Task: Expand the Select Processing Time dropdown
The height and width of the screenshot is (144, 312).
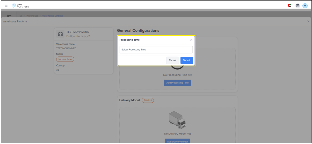Action: pyautogui.click(x=156, y=50)
